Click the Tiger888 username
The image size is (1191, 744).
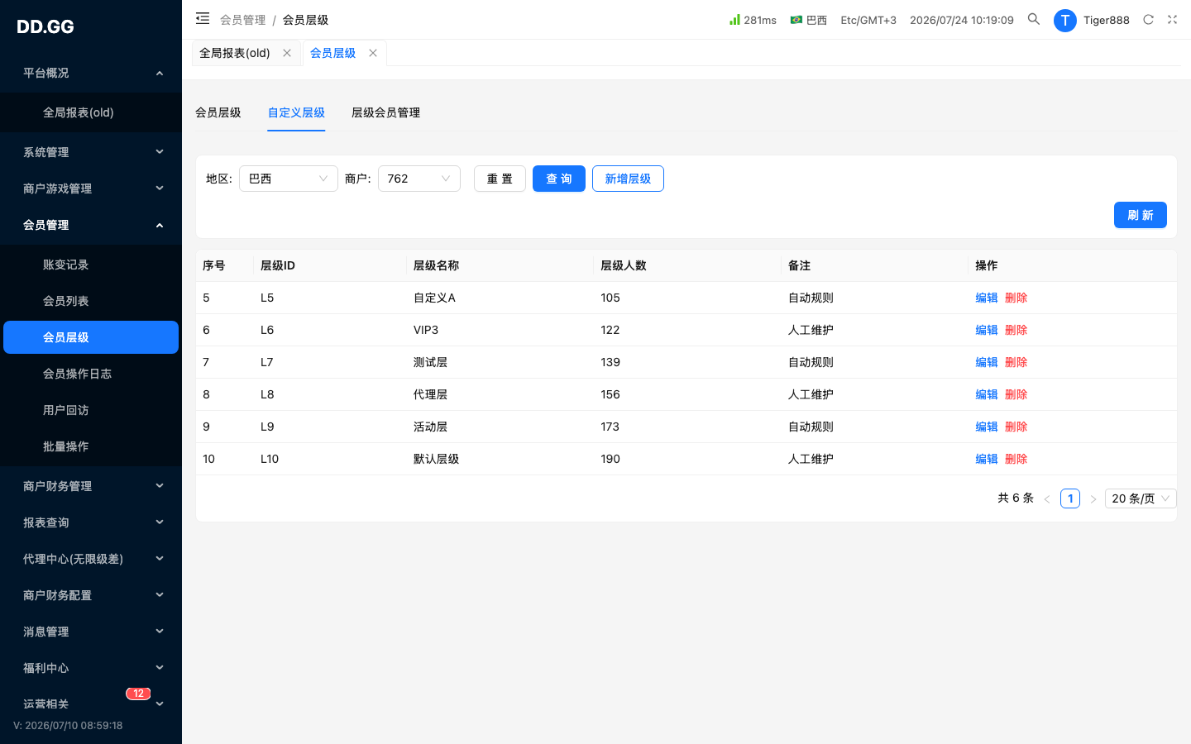click(1107, 20)
